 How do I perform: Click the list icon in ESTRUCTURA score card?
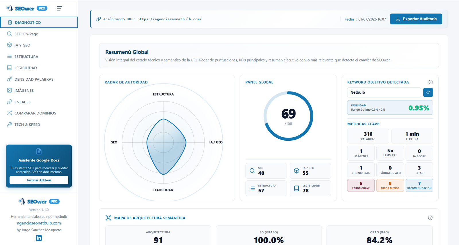point(252,188)
